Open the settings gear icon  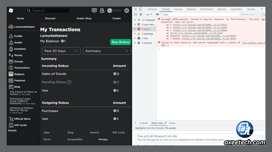pos(127,11)
